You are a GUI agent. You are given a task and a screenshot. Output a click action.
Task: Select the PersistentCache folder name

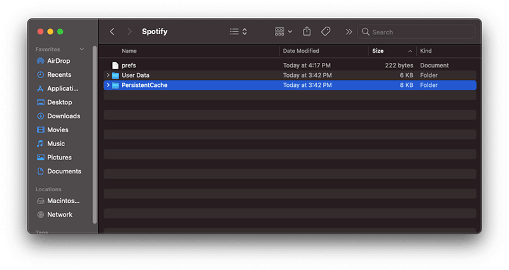144,85
